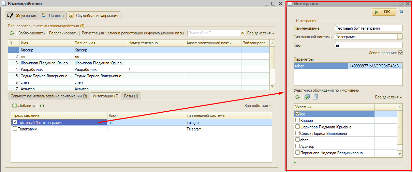
Task: Sort by the Полное имя column header
Action: 100,43
